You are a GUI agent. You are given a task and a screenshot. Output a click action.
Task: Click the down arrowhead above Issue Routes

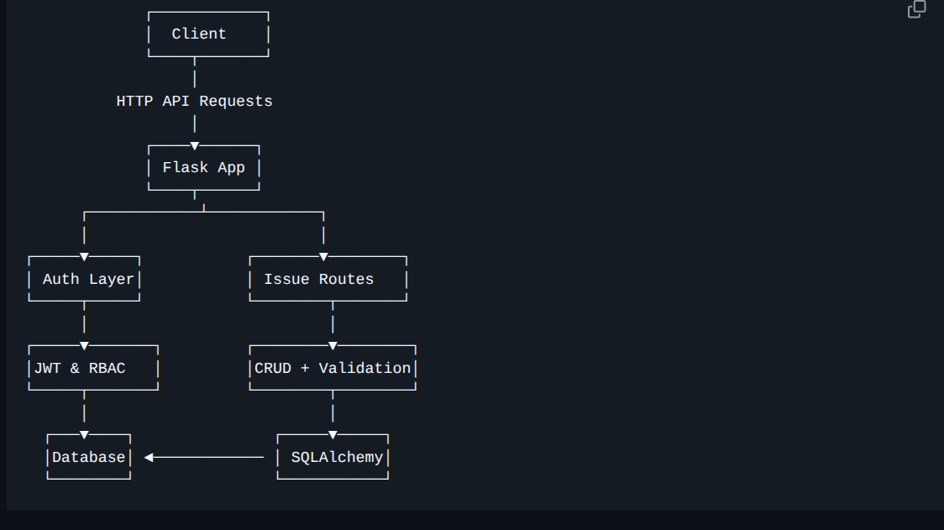click(x=323, y=257)
